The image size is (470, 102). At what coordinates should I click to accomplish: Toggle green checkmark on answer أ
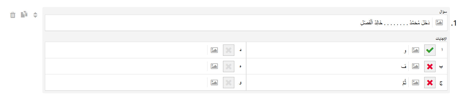pyautogui.click(x=430, y=50)
